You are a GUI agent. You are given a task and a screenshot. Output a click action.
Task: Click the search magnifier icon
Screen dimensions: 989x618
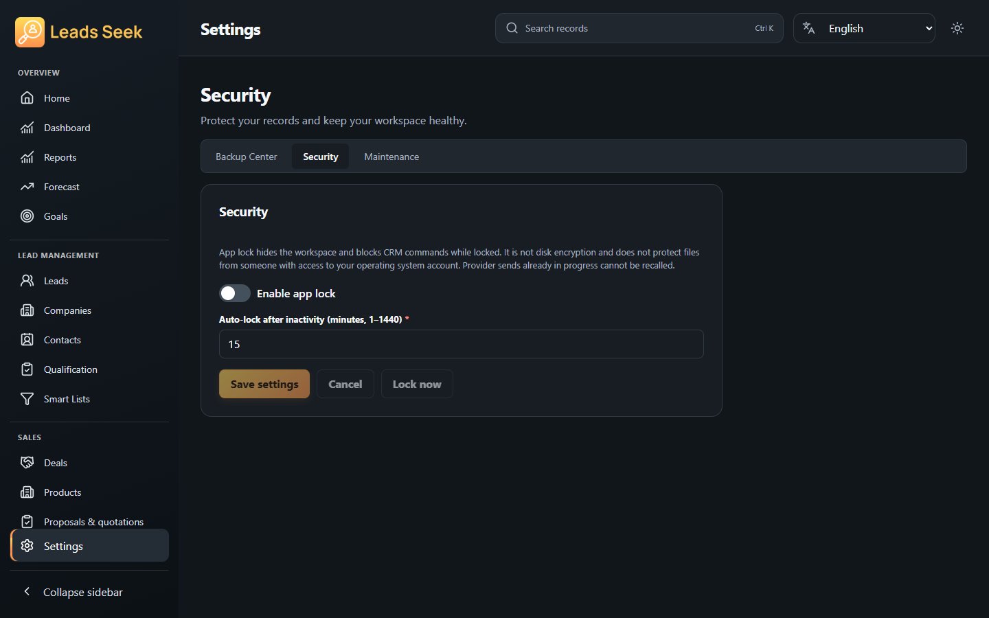(512, 28)
